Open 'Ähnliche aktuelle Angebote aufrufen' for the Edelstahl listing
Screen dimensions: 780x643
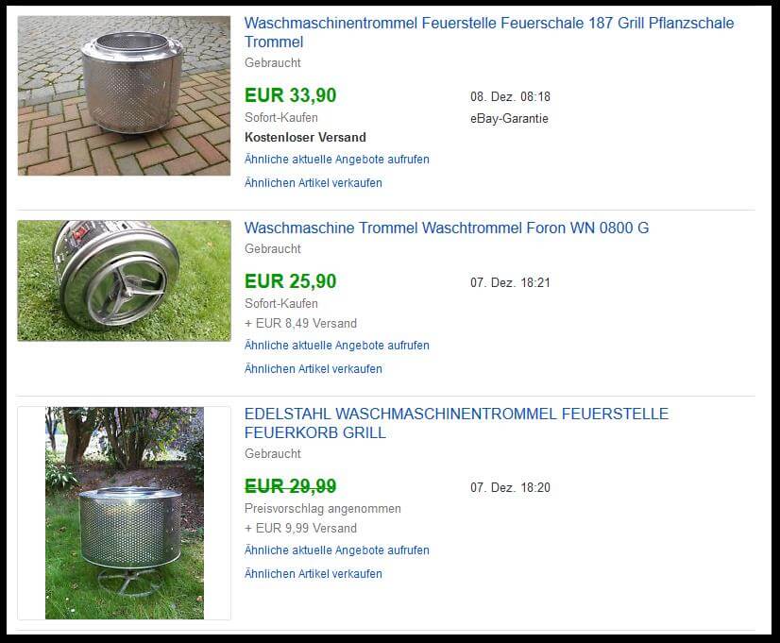click(x=337, y=550)
